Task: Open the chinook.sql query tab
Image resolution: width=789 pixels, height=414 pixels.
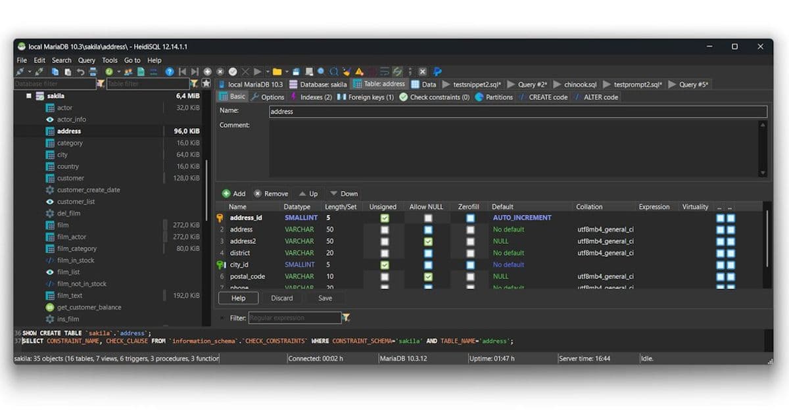Action: click(575, 84)
